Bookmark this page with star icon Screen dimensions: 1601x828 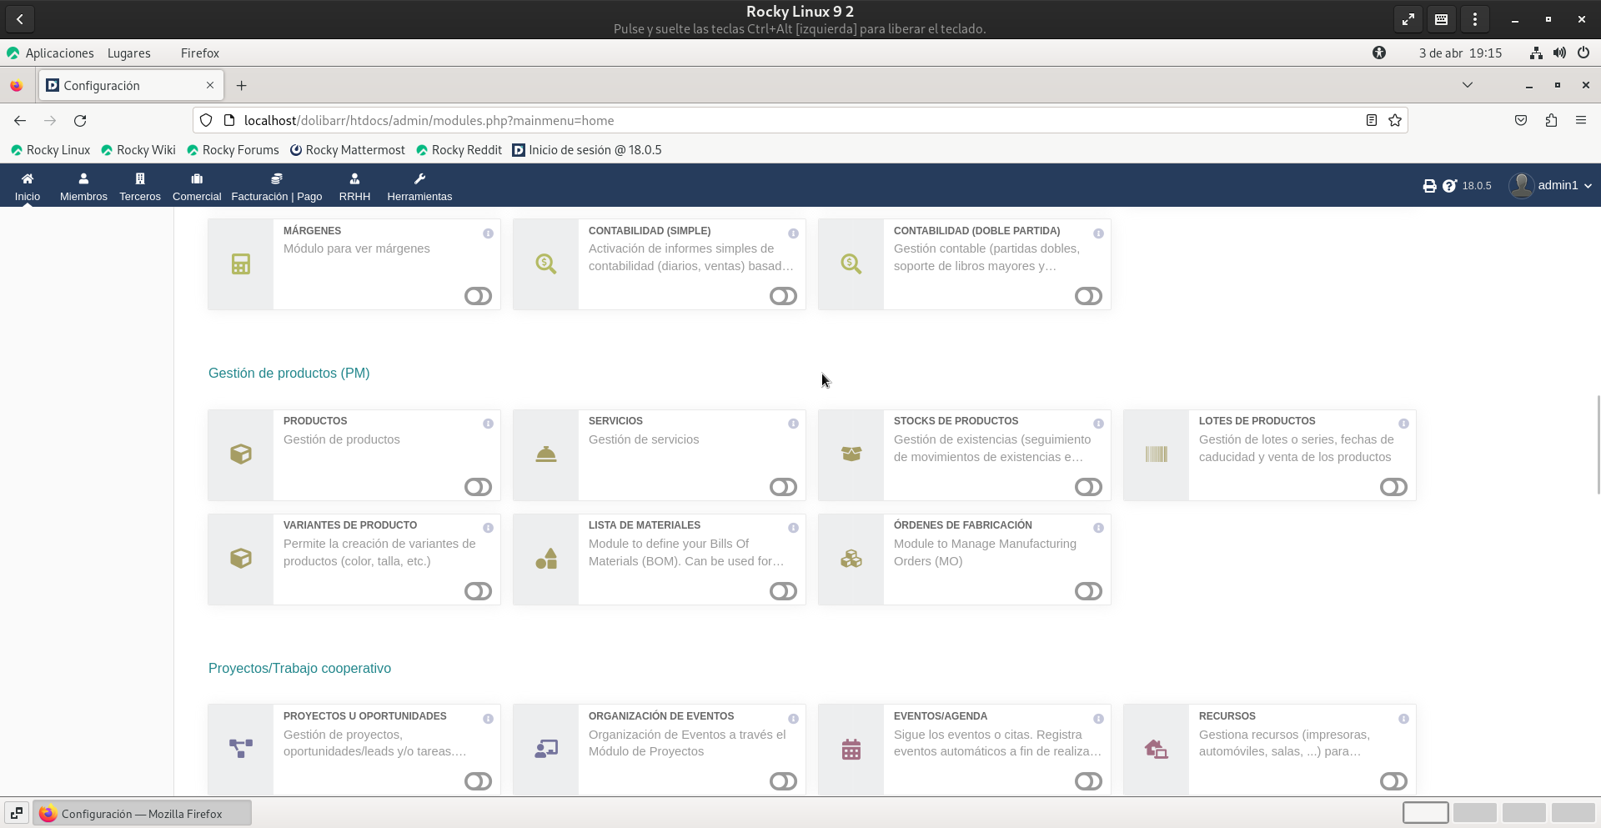coord(1395,121)
